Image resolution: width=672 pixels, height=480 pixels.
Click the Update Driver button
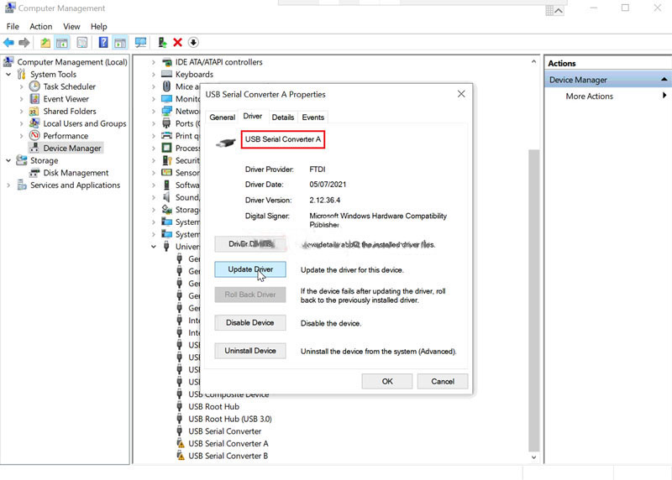[250, 269]
